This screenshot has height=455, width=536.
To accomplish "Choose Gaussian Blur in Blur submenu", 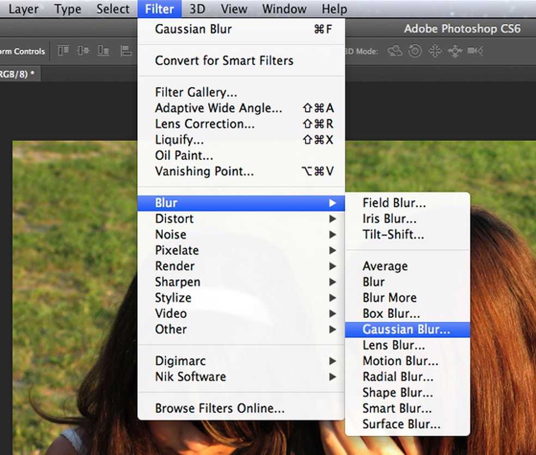I will [x=406, y=329].
